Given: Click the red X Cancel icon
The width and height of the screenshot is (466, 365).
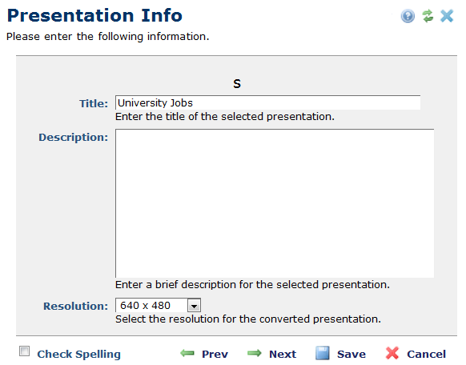Looking at the screenshot, I should point(392,353).
